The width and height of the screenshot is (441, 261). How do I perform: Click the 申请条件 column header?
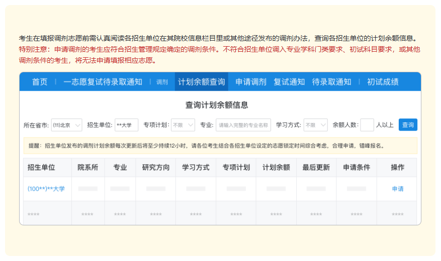click(357, 168)
